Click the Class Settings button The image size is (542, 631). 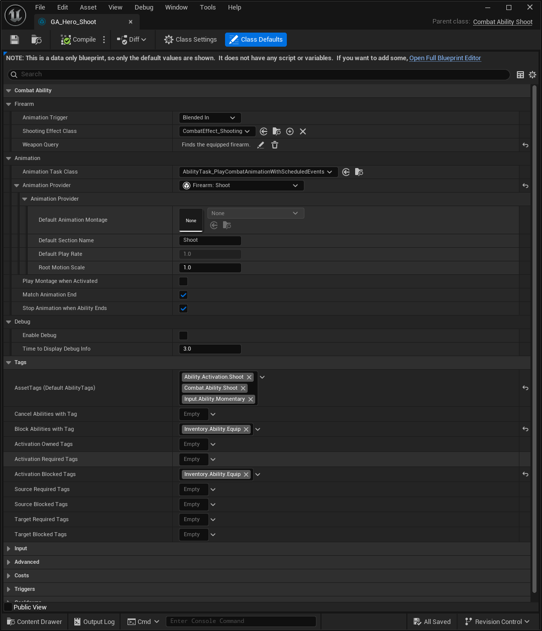click(190, 40)
